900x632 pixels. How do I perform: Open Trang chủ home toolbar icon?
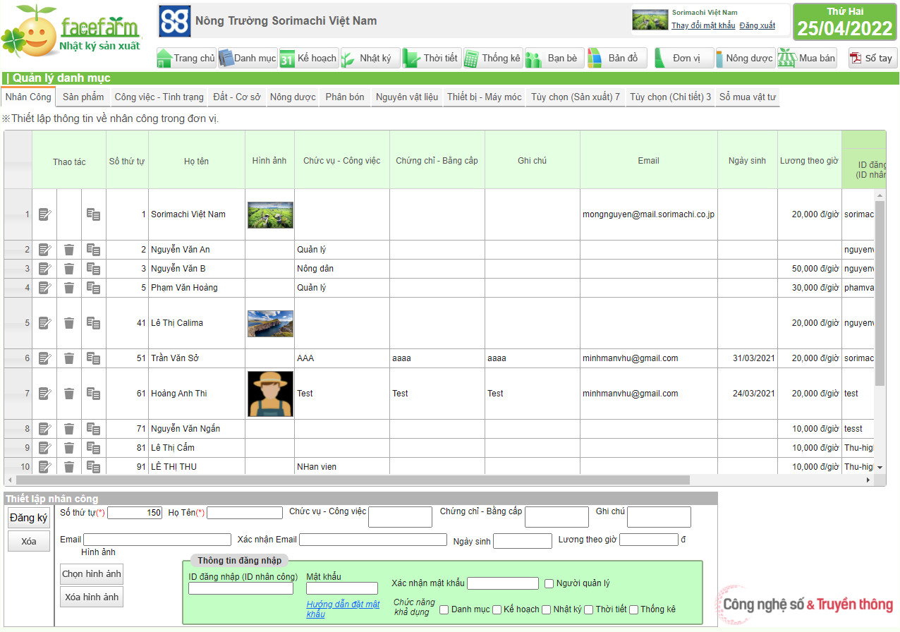tap(186, 58)
